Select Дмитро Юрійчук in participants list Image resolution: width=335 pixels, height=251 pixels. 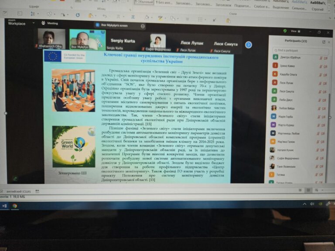301,57
